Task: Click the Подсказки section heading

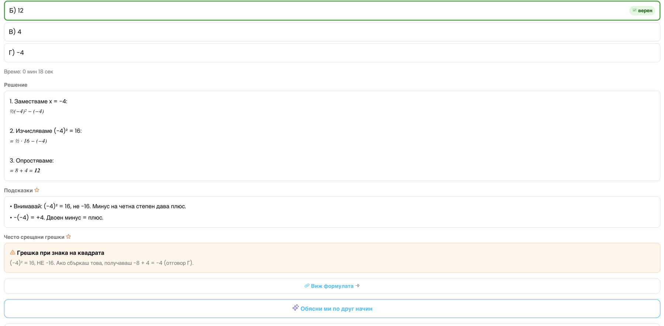Action: coord(18,190)
